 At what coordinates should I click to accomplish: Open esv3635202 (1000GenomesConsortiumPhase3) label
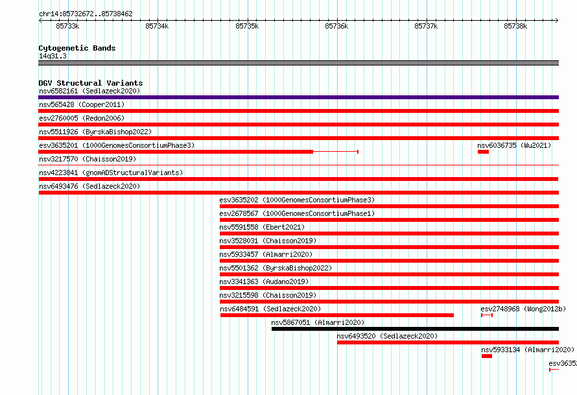pyautogui.click(x=297, y=200)
